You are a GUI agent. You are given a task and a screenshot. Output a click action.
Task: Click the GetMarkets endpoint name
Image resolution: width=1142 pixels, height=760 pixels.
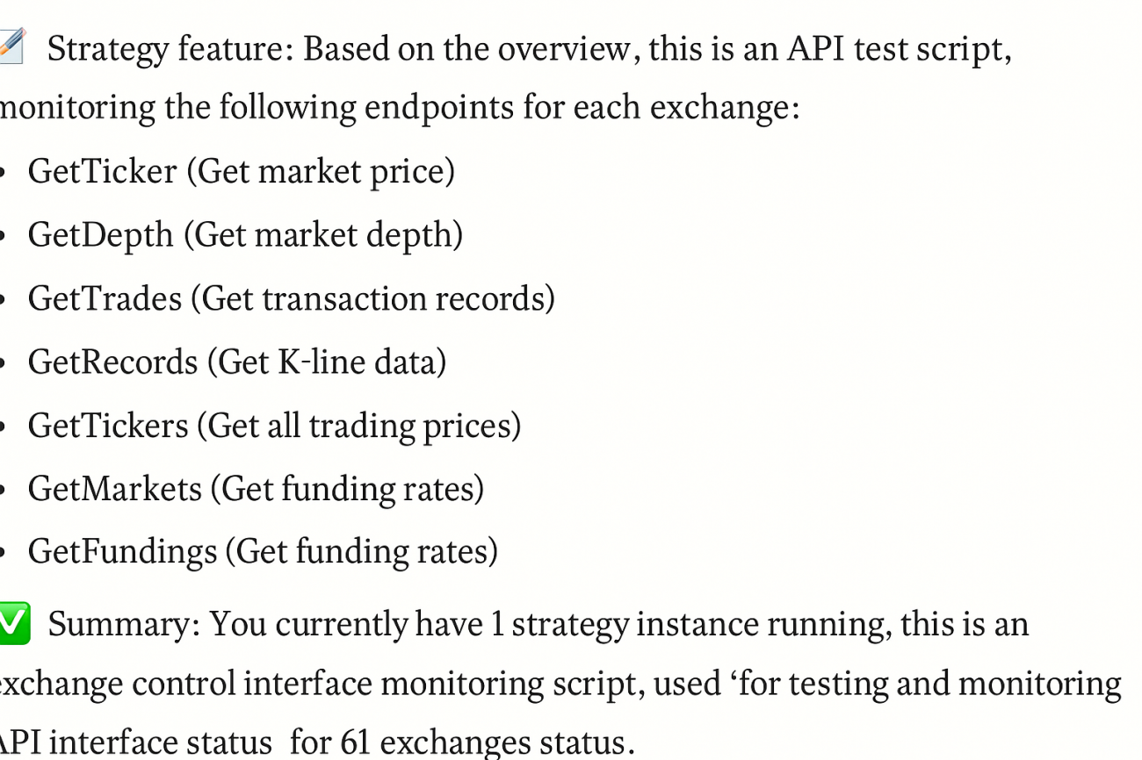[x=115, y=489]
